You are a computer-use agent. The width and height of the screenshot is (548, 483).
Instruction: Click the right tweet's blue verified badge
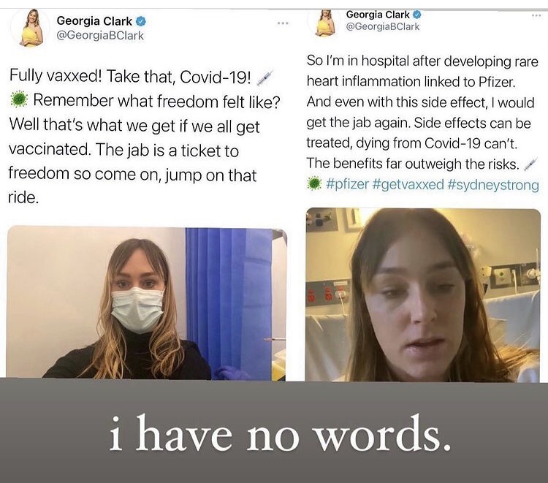click(x=417, y=15)
